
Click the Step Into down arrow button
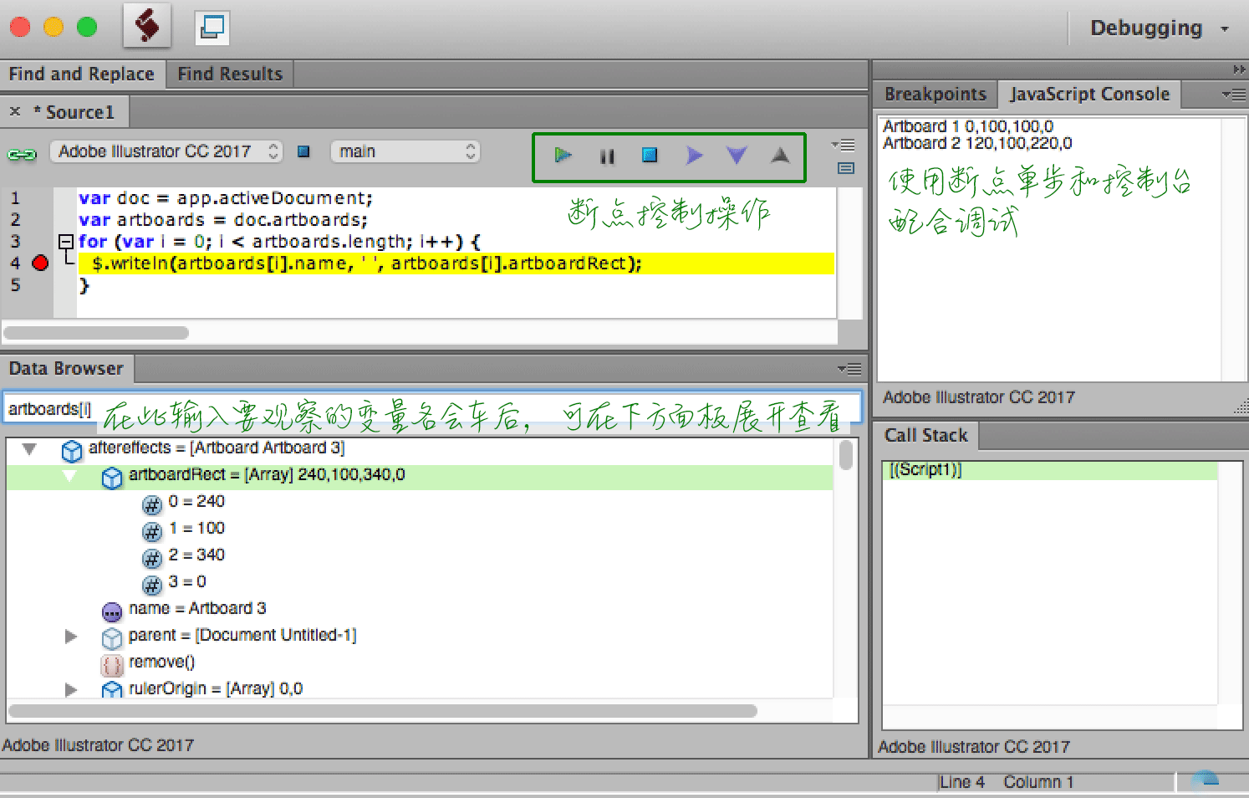tap(736, 156)
